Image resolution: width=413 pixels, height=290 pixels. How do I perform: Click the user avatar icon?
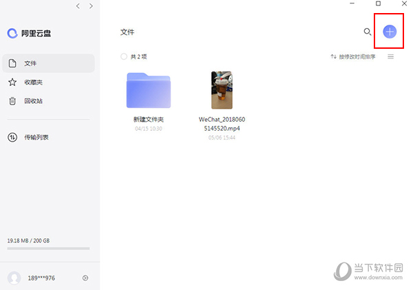(x=14, y=278)
